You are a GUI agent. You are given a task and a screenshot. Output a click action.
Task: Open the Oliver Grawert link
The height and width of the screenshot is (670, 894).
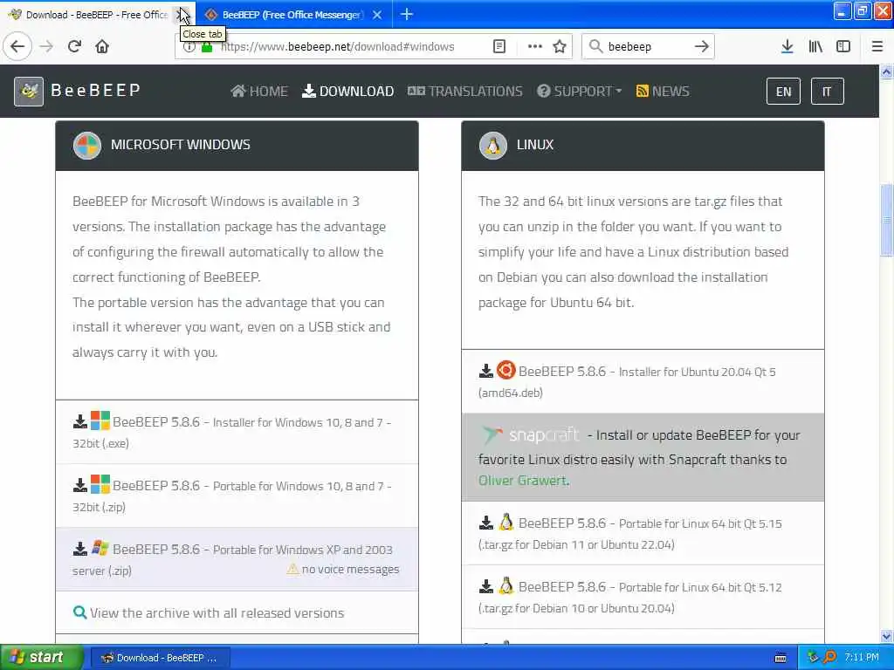click(522, 481)
